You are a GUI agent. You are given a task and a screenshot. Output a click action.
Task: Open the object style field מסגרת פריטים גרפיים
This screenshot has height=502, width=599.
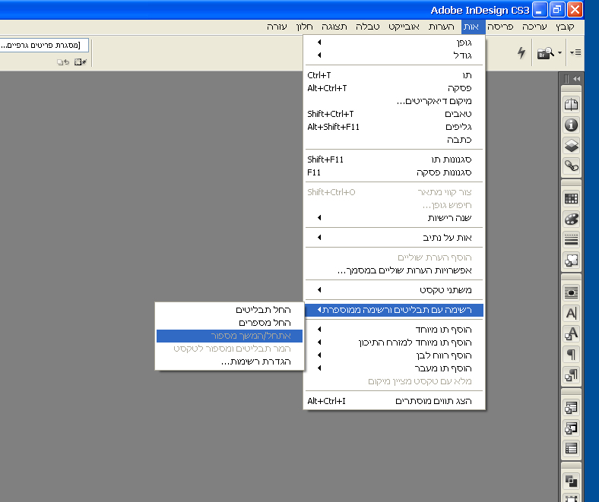pos(44,45)
